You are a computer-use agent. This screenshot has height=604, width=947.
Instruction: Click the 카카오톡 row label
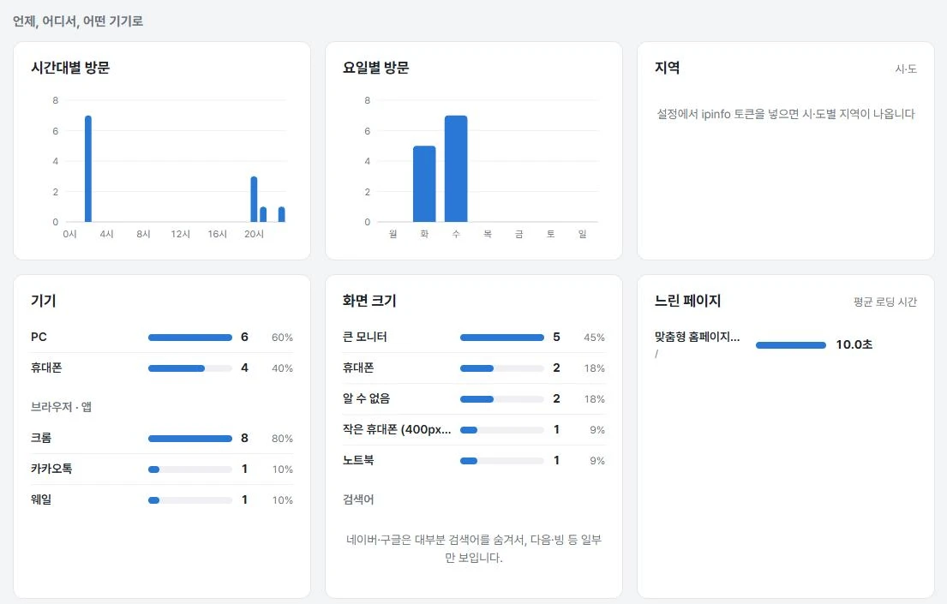(x=51, y=469)
